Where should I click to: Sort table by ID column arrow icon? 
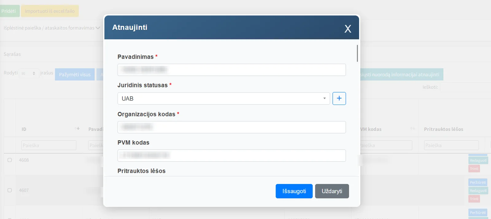[x=77, y=129]
